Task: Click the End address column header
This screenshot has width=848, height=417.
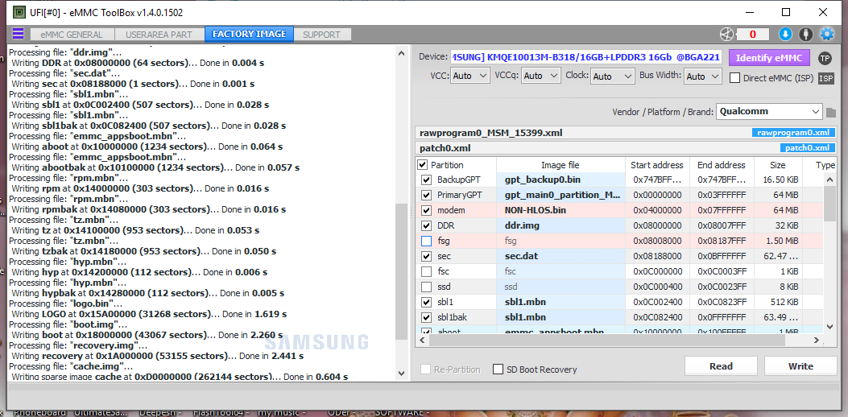Action: (722, 165)
